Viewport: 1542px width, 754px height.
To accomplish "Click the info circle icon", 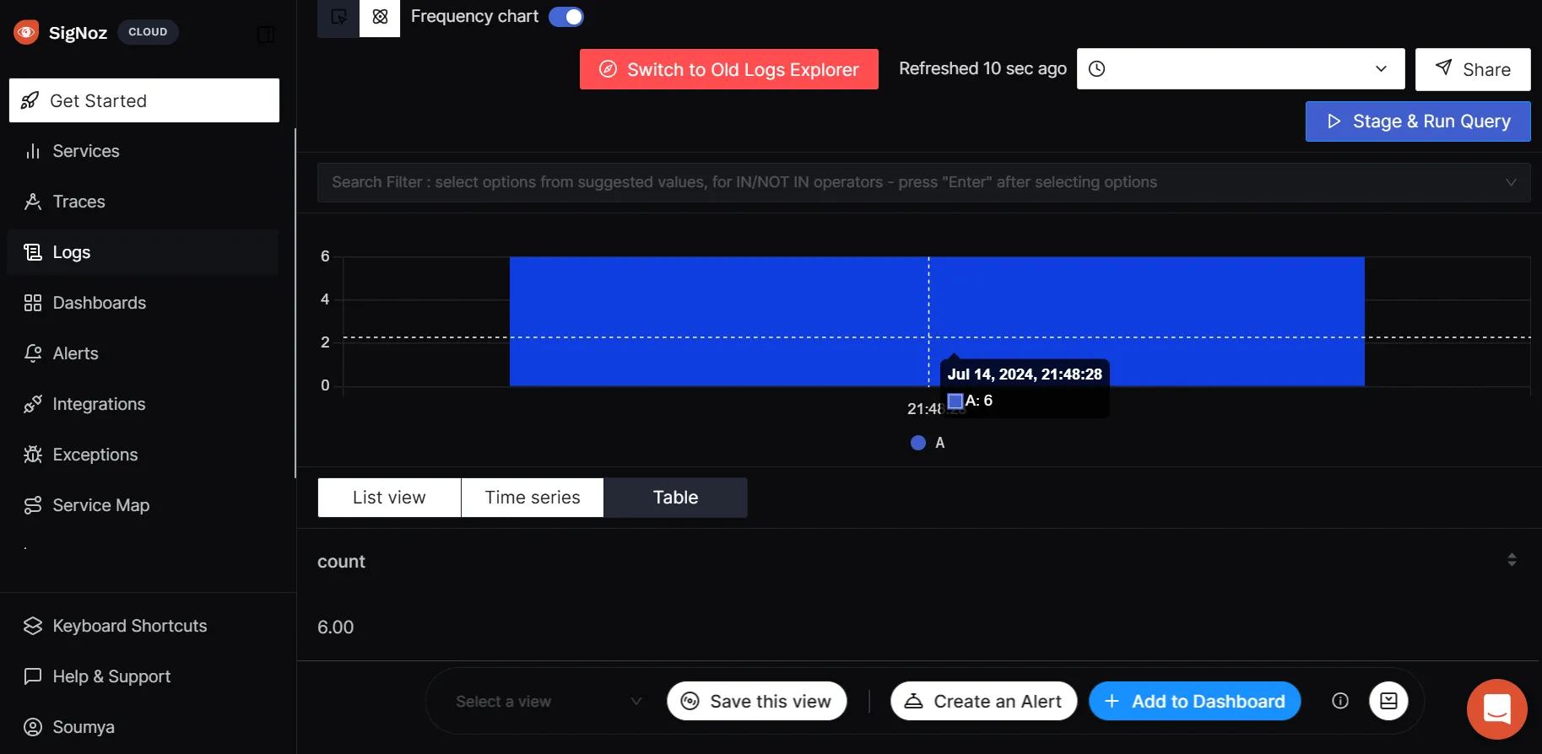I will point(1340,701).
